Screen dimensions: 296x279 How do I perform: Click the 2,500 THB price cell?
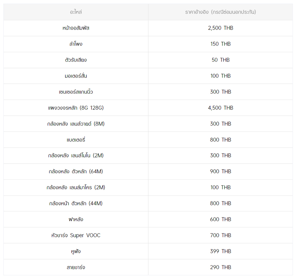tap(220, 28)
